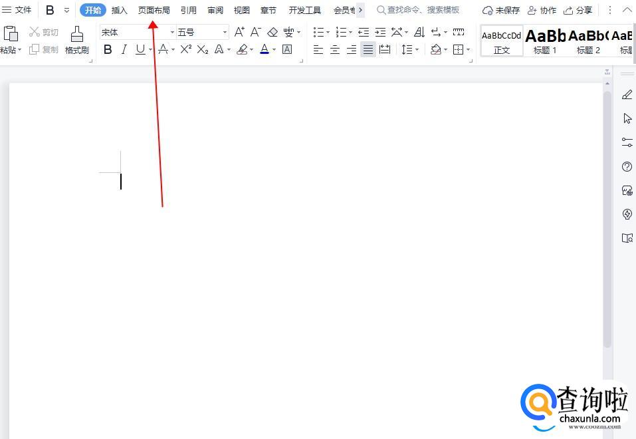This screenshot has height=439, width=636.
Task: Align text right
Action: click(352, 49)
